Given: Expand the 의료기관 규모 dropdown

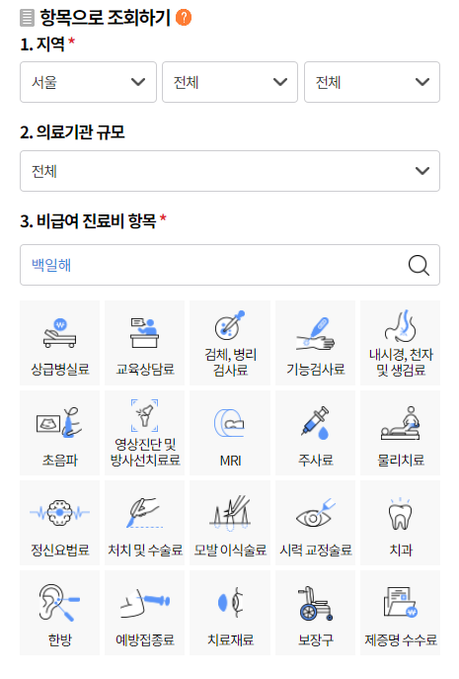Looking at the screenshot, I should tap(230, 171).
